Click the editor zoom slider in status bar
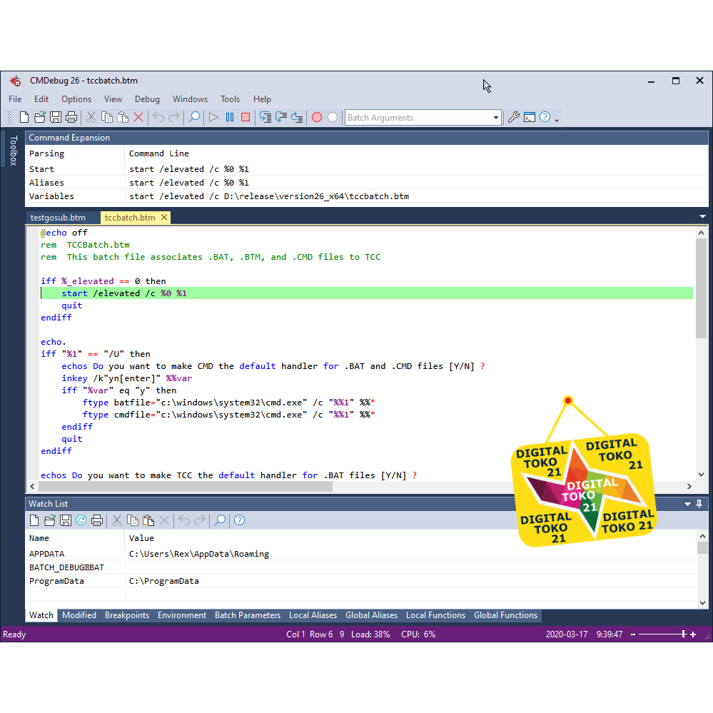This screenshot has width=713, height=713. pyautogui.click(x=662, y=634)
